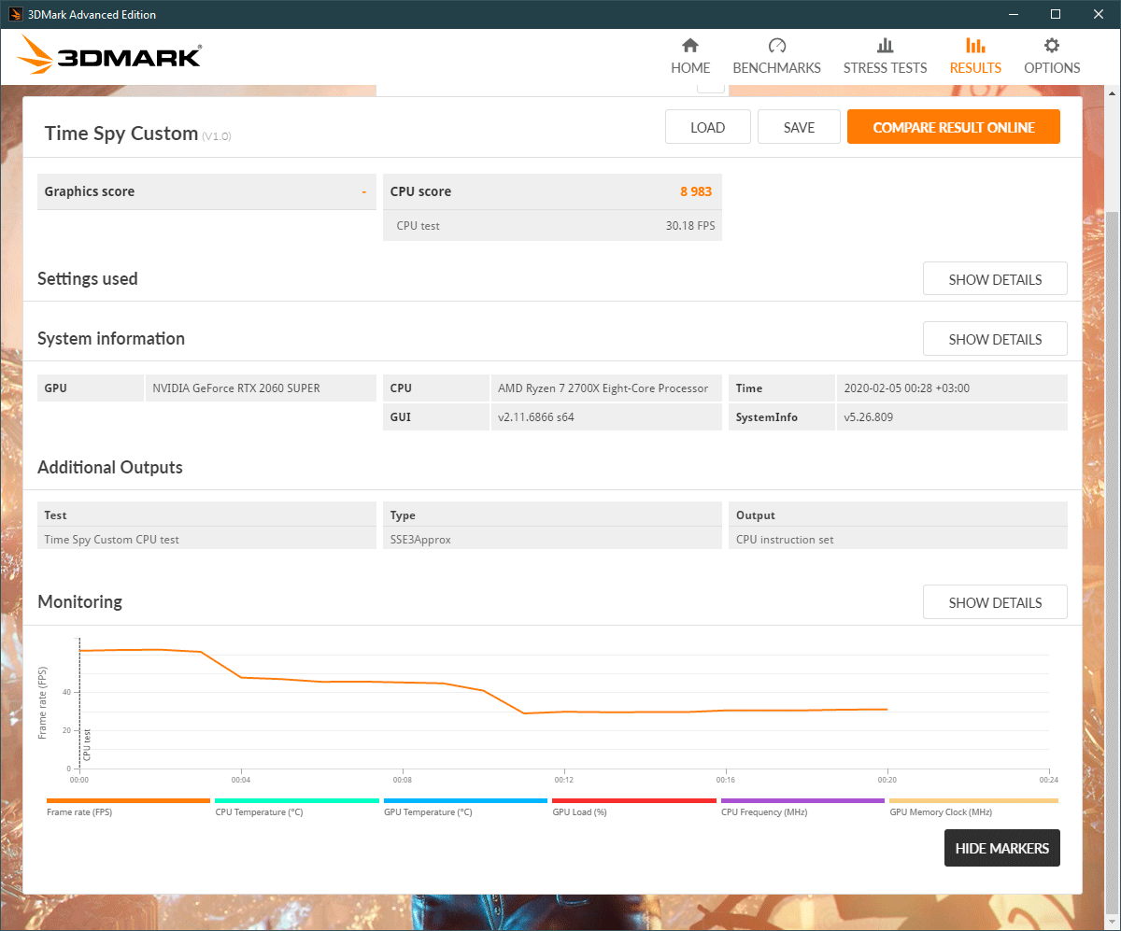Toggle GPU Memory Clock legend swatch

pos(973,800)
